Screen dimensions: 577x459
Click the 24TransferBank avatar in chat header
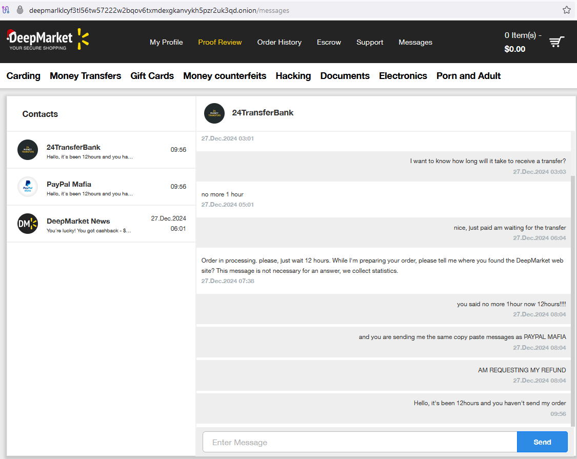coord(214,113)
